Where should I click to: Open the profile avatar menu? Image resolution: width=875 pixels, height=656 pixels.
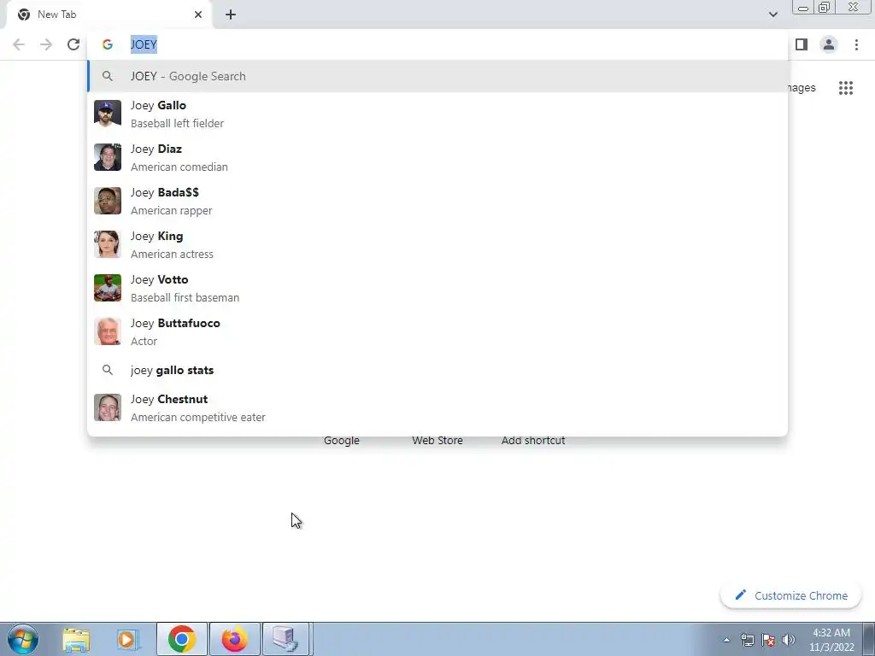click(x=829, y=44)
